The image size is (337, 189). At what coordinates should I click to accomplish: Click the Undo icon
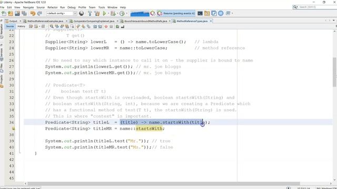point(33,14)
